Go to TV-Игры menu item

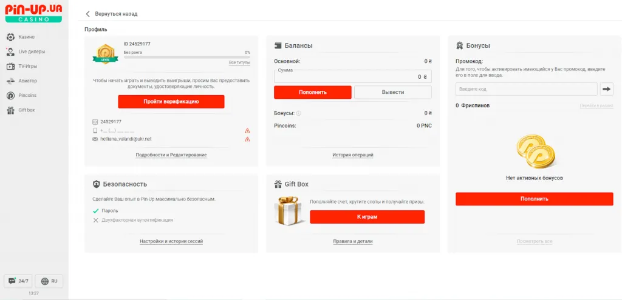[x=27, y=66]
